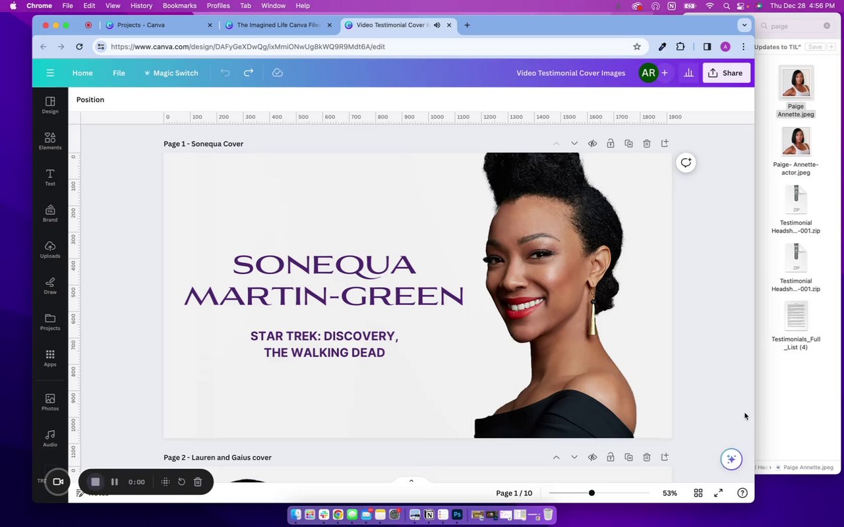Duplicate Page 1 Sonequa Cover
The height and width of the screenshot is (527, 844).
(x=628, y=144)
